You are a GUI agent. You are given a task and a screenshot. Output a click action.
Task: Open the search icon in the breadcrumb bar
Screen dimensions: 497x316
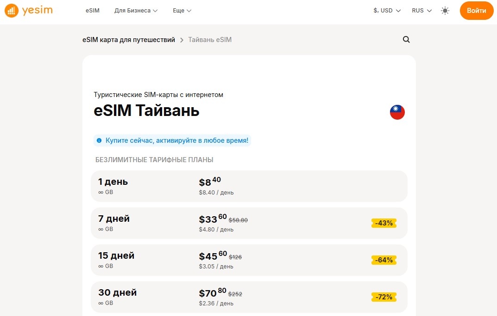(x=406, y=39)
